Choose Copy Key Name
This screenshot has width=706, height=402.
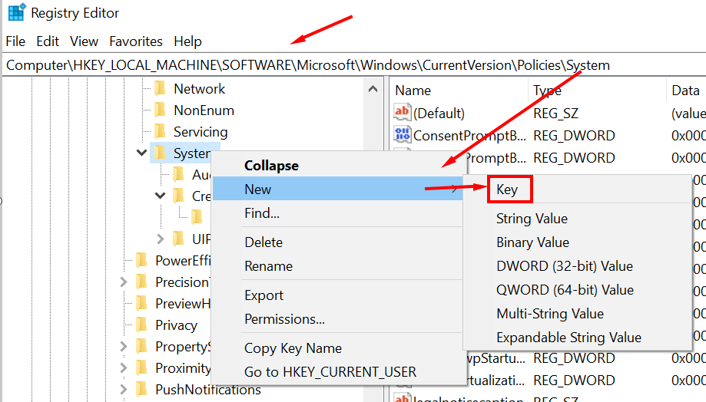pyautogui.click(x=338, y=348)
